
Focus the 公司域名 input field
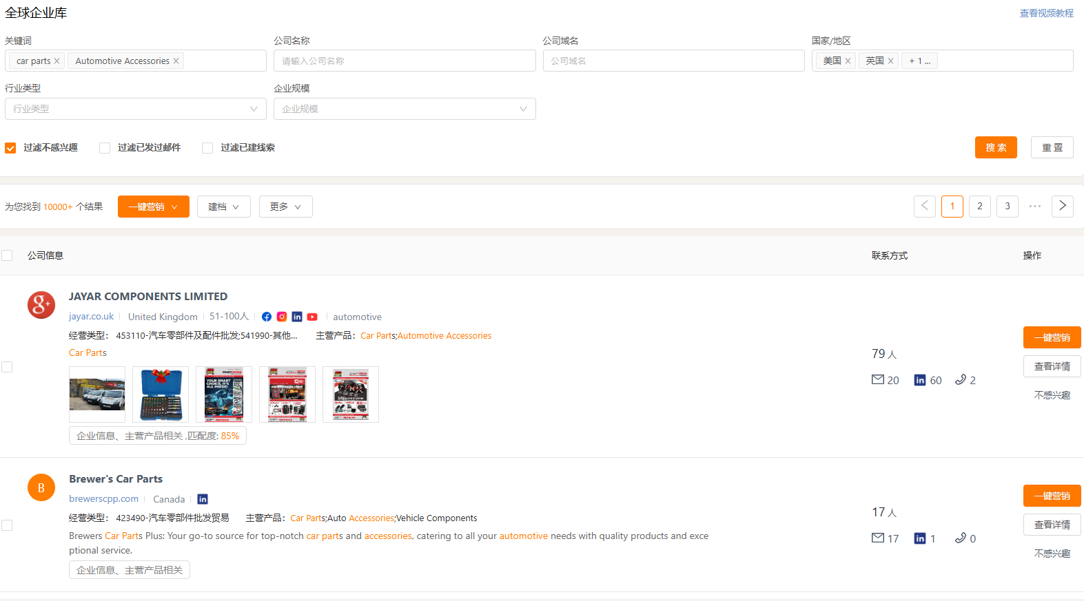pos(673,61)
